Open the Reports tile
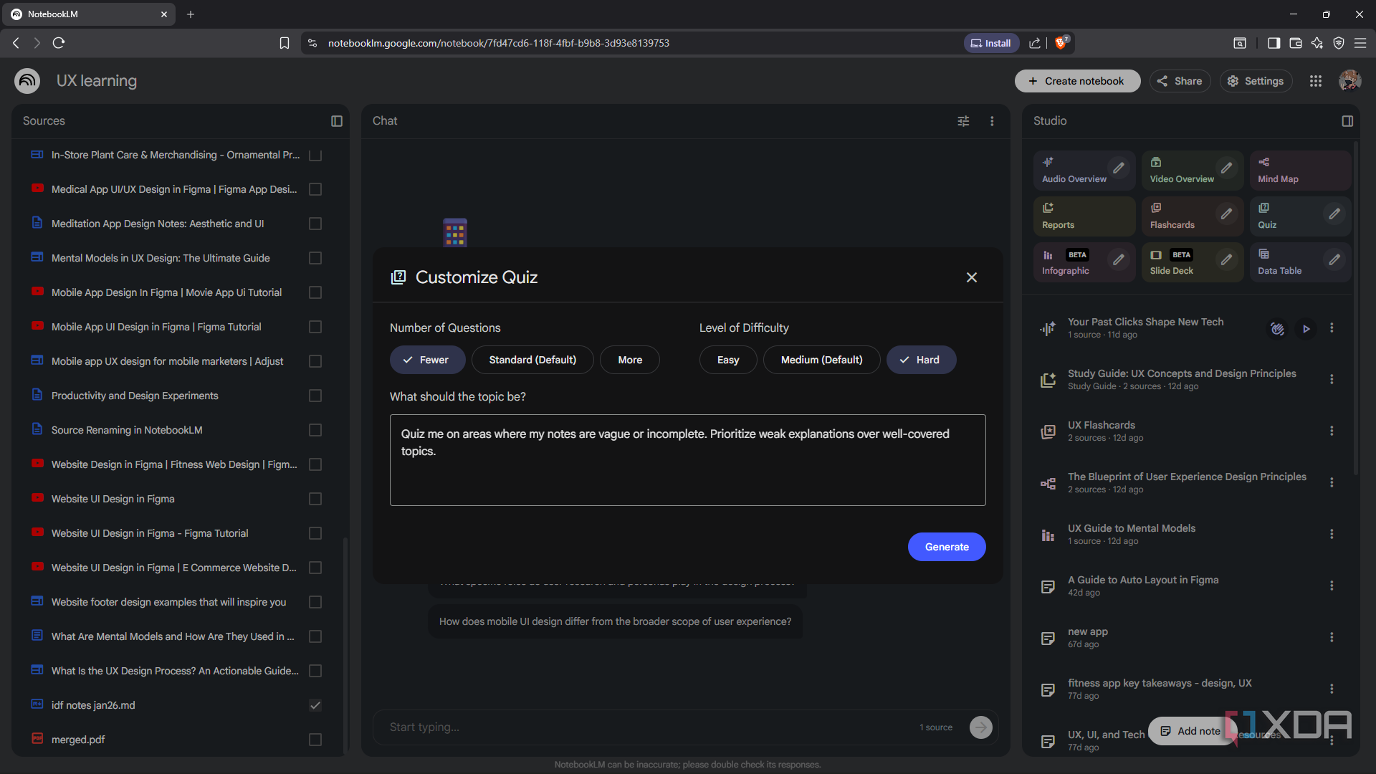The height and width of the screenshot is (774, 1376). (x=1084, y=216)
